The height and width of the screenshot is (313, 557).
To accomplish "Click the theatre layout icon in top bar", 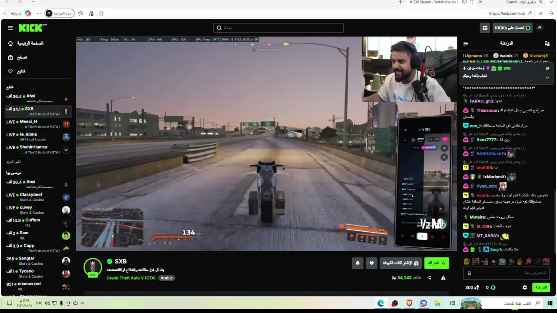I will 485,28.
